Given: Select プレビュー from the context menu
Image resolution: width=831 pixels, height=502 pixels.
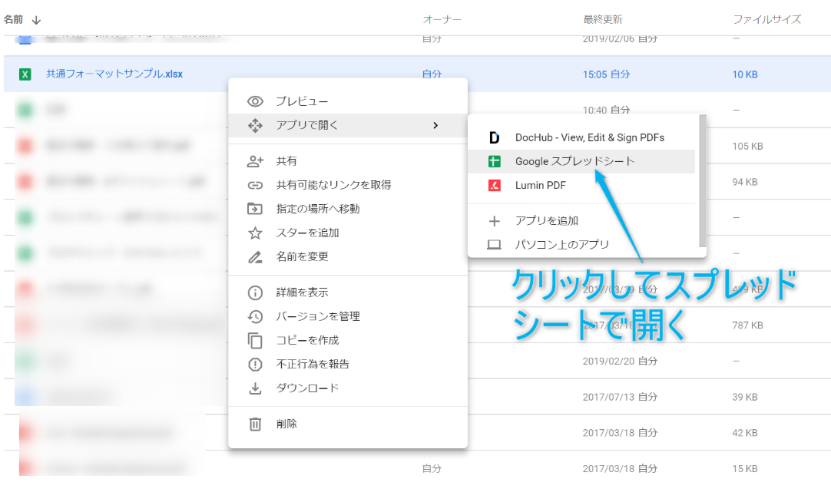Looking at the screenshot, I should click(x=348, y=101).
